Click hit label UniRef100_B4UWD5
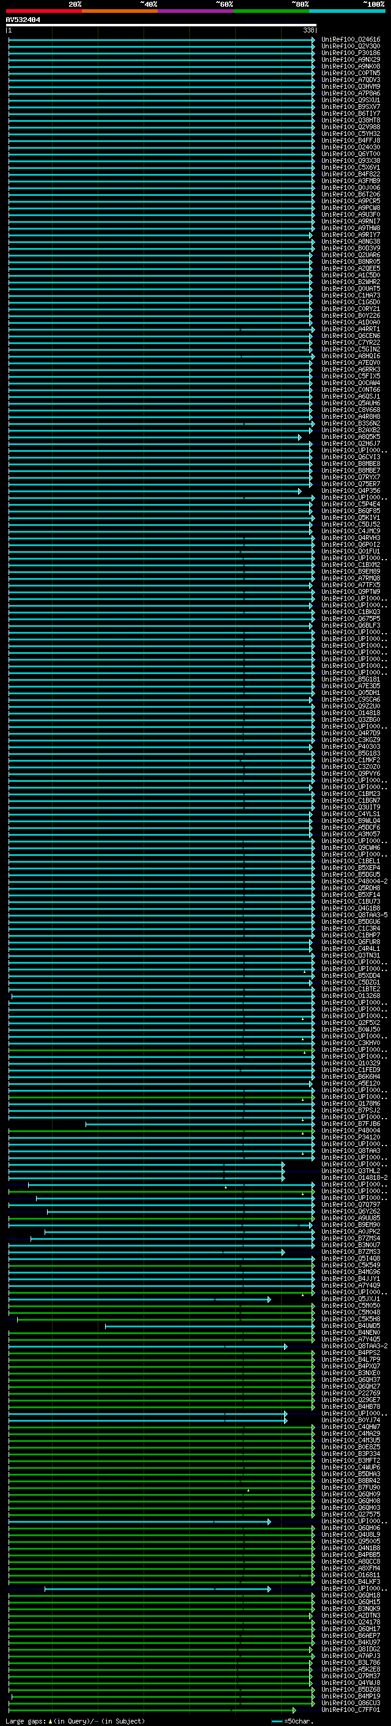This screenshot has width=391, height=1726. [x=351, y=1326]
